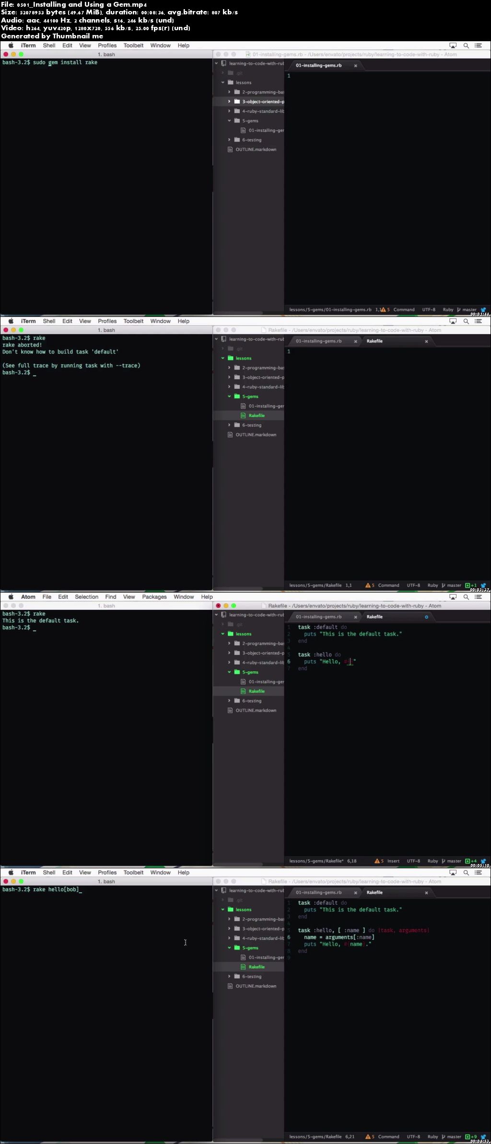This screenshot has width=491, height=1144.
Task: Click OUTLINE.markdown file icon in sudo gem install frame
Action: [x=230, y=150]
